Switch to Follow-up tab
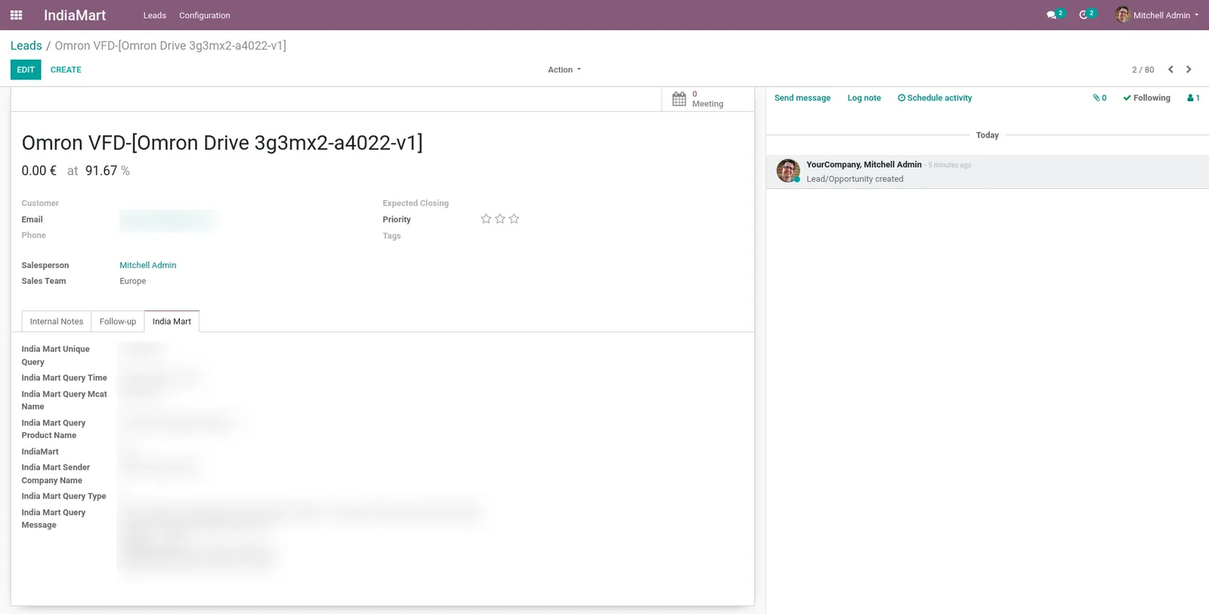The width and height of the screenshot is (1209, 614). (118, 322)
